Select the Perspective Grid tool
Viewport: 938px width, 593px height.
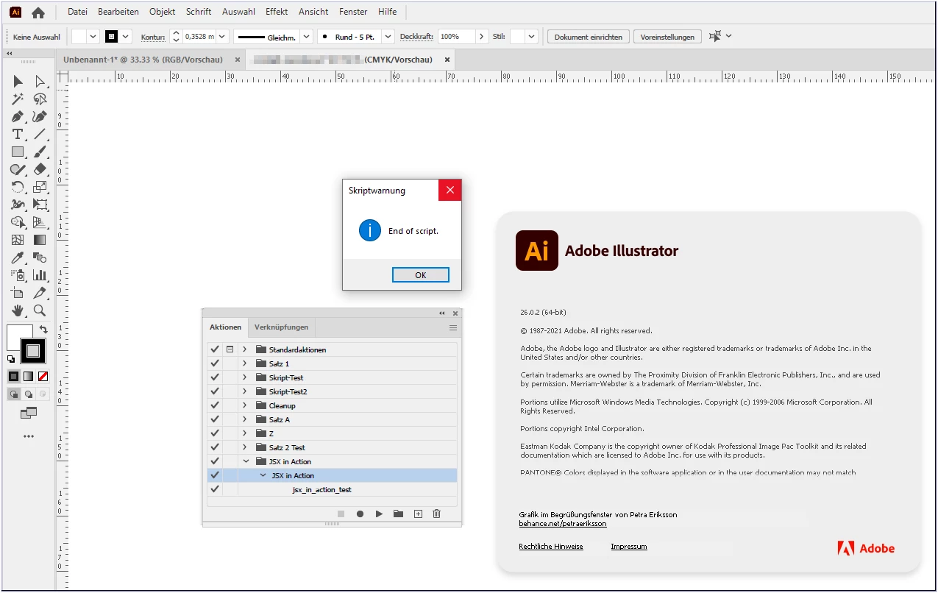[x=40, y=222]
